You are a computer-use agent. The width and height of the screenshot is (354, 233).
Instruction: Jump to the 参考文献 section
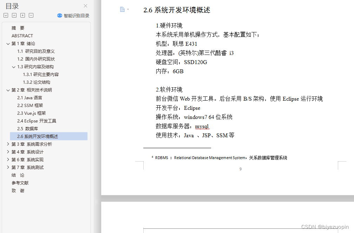(x=20, y=183)
